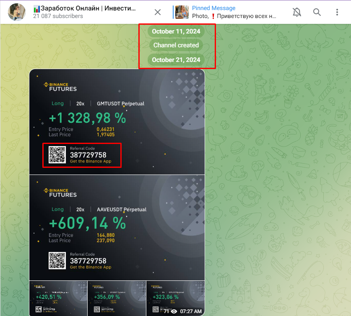Click the channel profile avatar

pyautogui.click(x=16, y=12)
